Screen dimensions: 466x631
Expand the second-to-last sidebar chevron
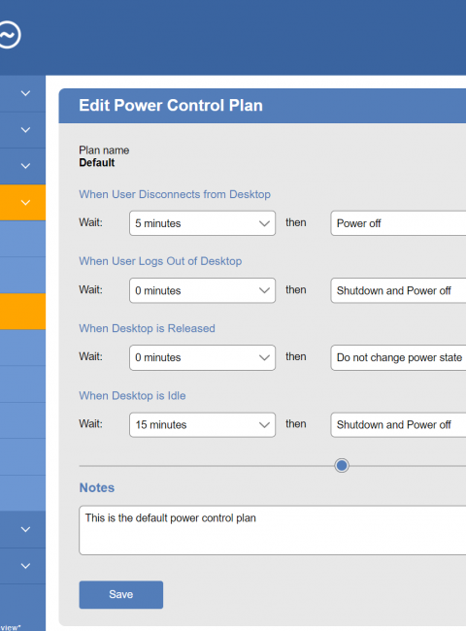click(25, 529)
